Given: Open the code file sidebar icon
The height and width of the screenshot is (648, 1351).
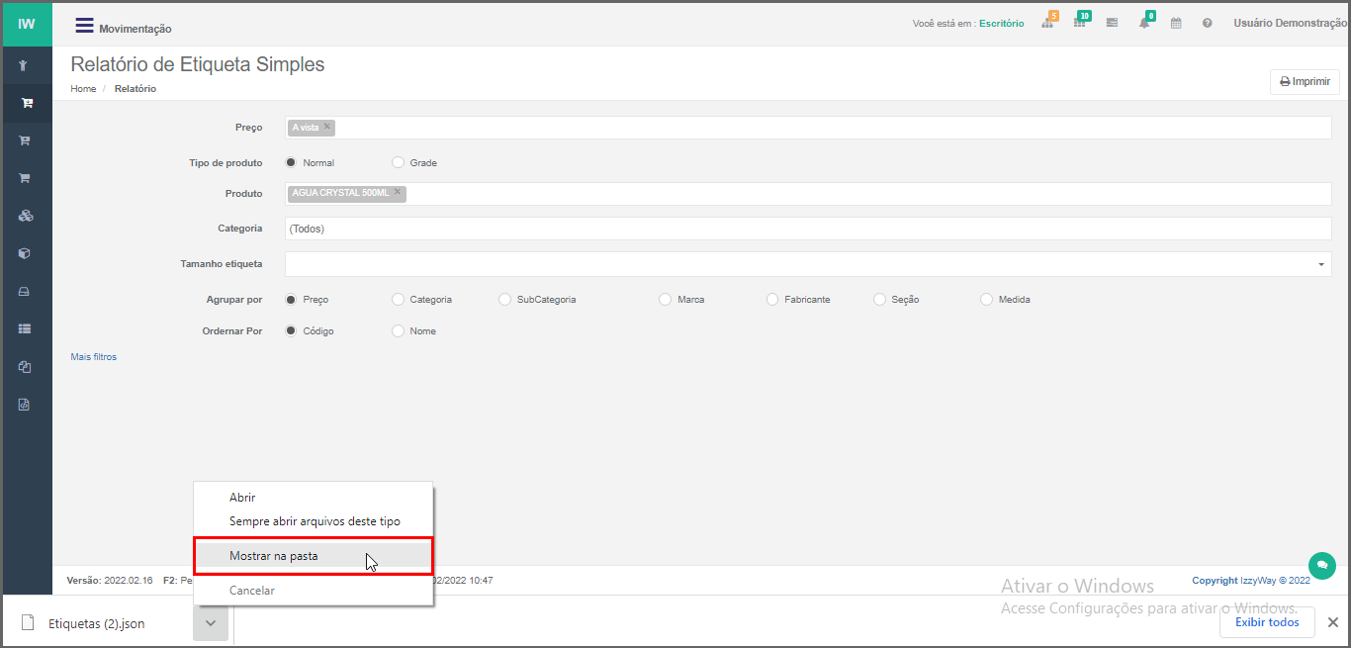Looking at the screenshot, I should (26, 404).
